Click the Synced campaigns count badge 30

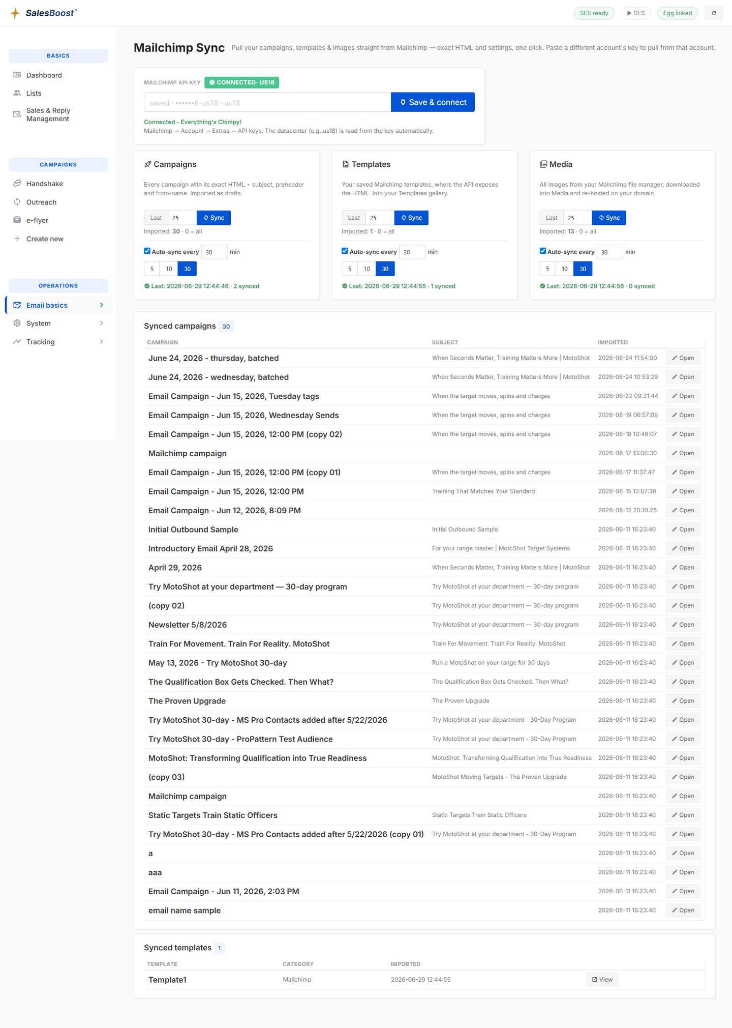(x=226, y=327)
